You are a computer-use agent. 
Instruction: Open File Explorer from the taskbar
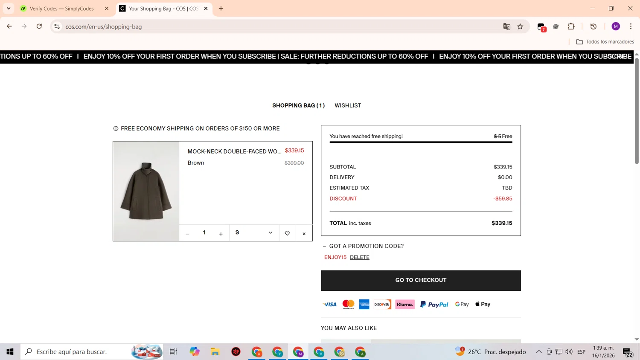(215, 352)
